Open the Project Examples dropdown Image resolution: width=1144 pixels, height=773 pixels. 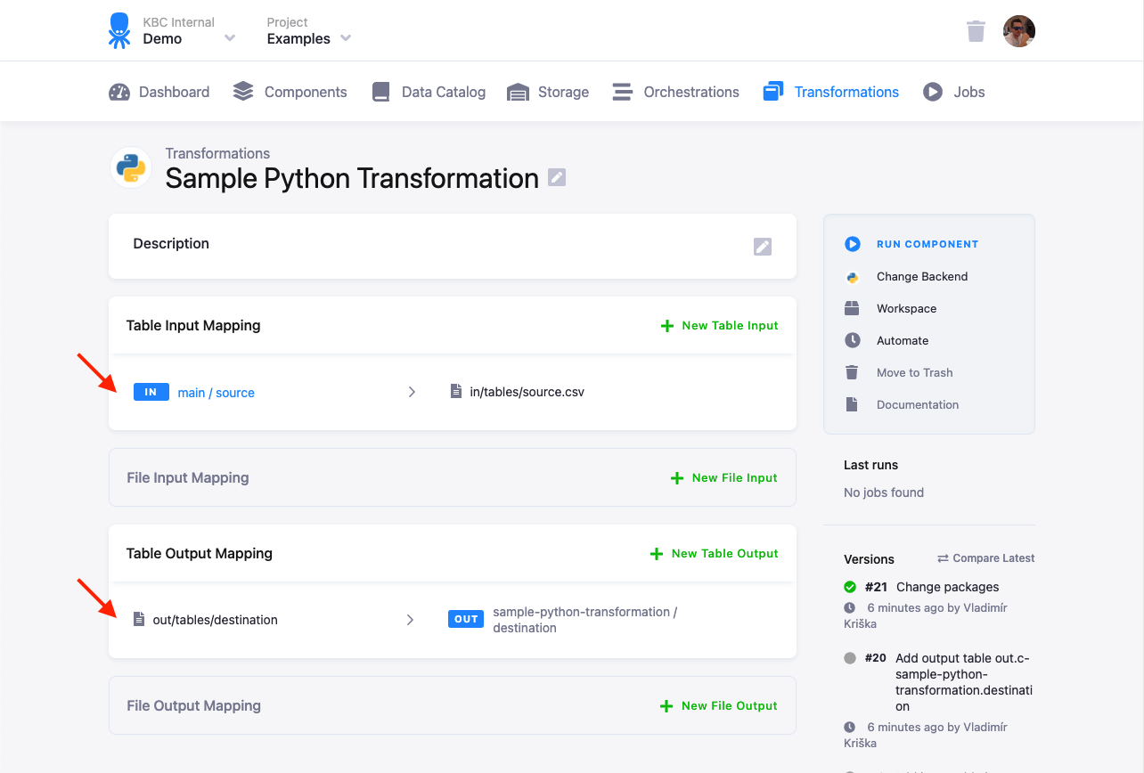click(346, 38)
